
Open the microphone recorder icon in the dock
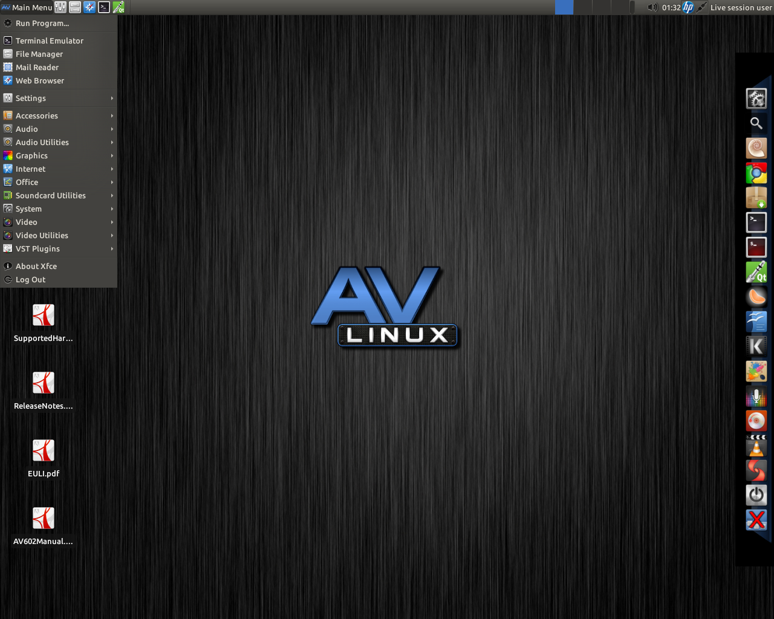tap(756, 396)
